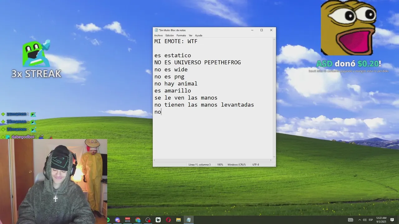Click the line 'se le ven las manos'
This screenshot has height=224, width=399.
(186, 98)
